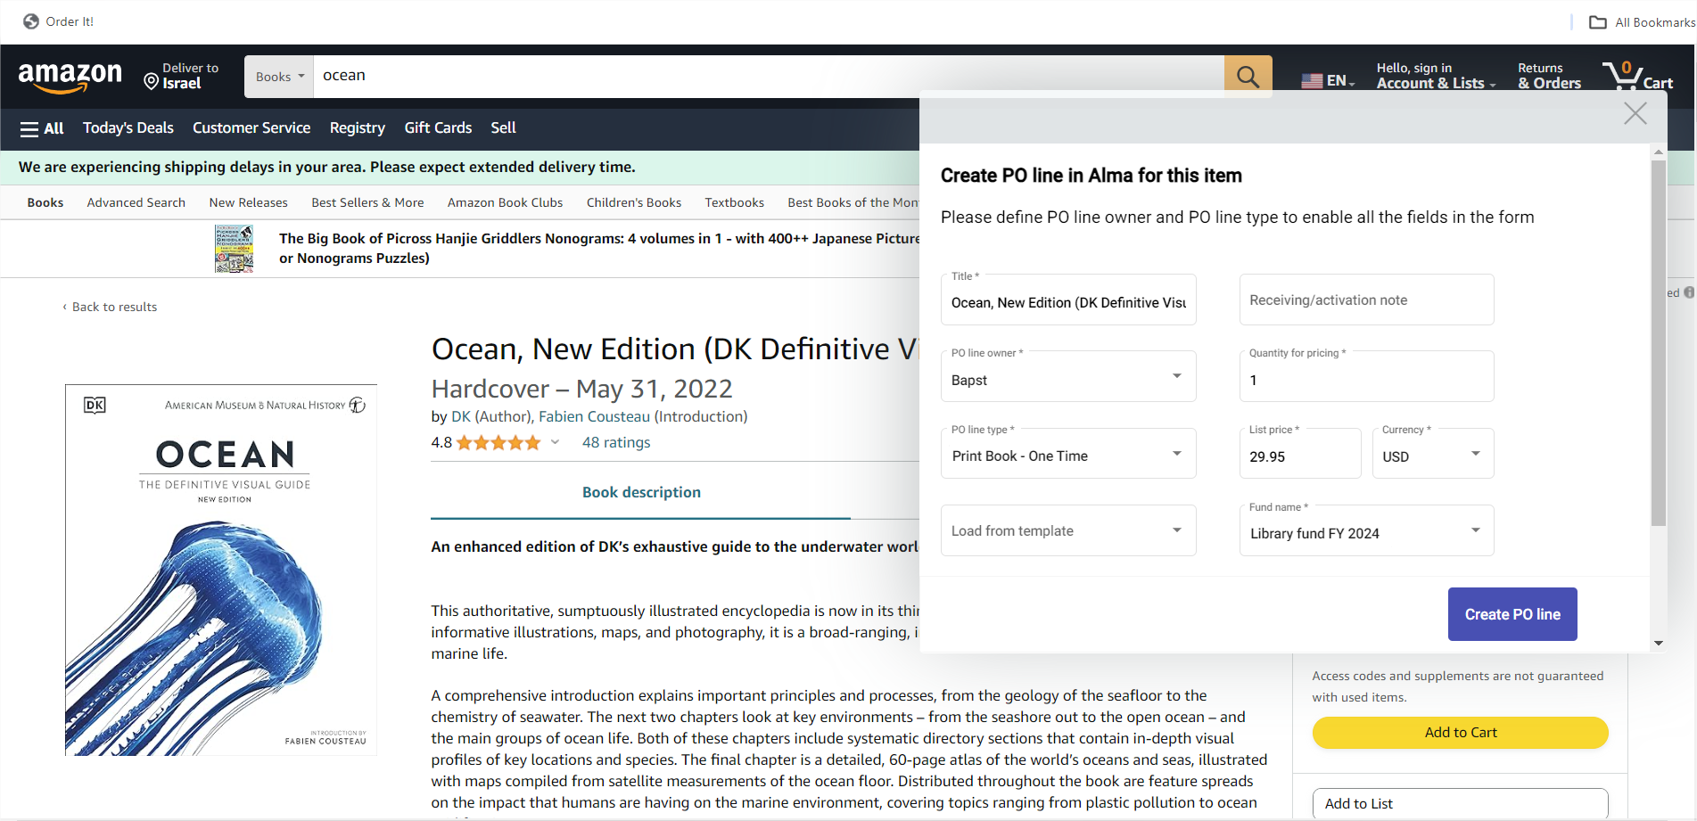This screenshot has width=1697, height=821.
Task: Click the Book description tab
Action: [641, 493]
